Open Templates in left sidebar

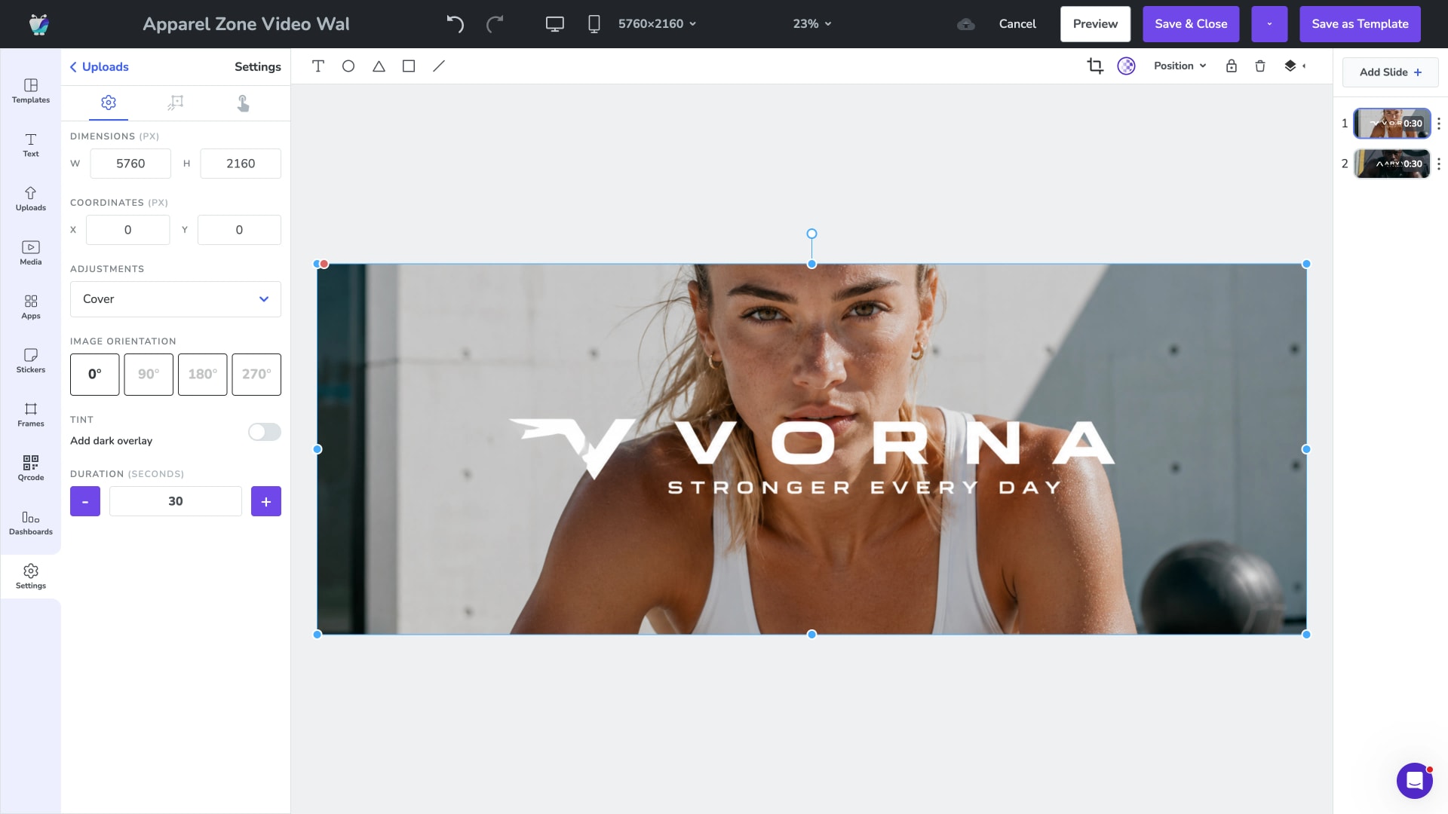31,91
